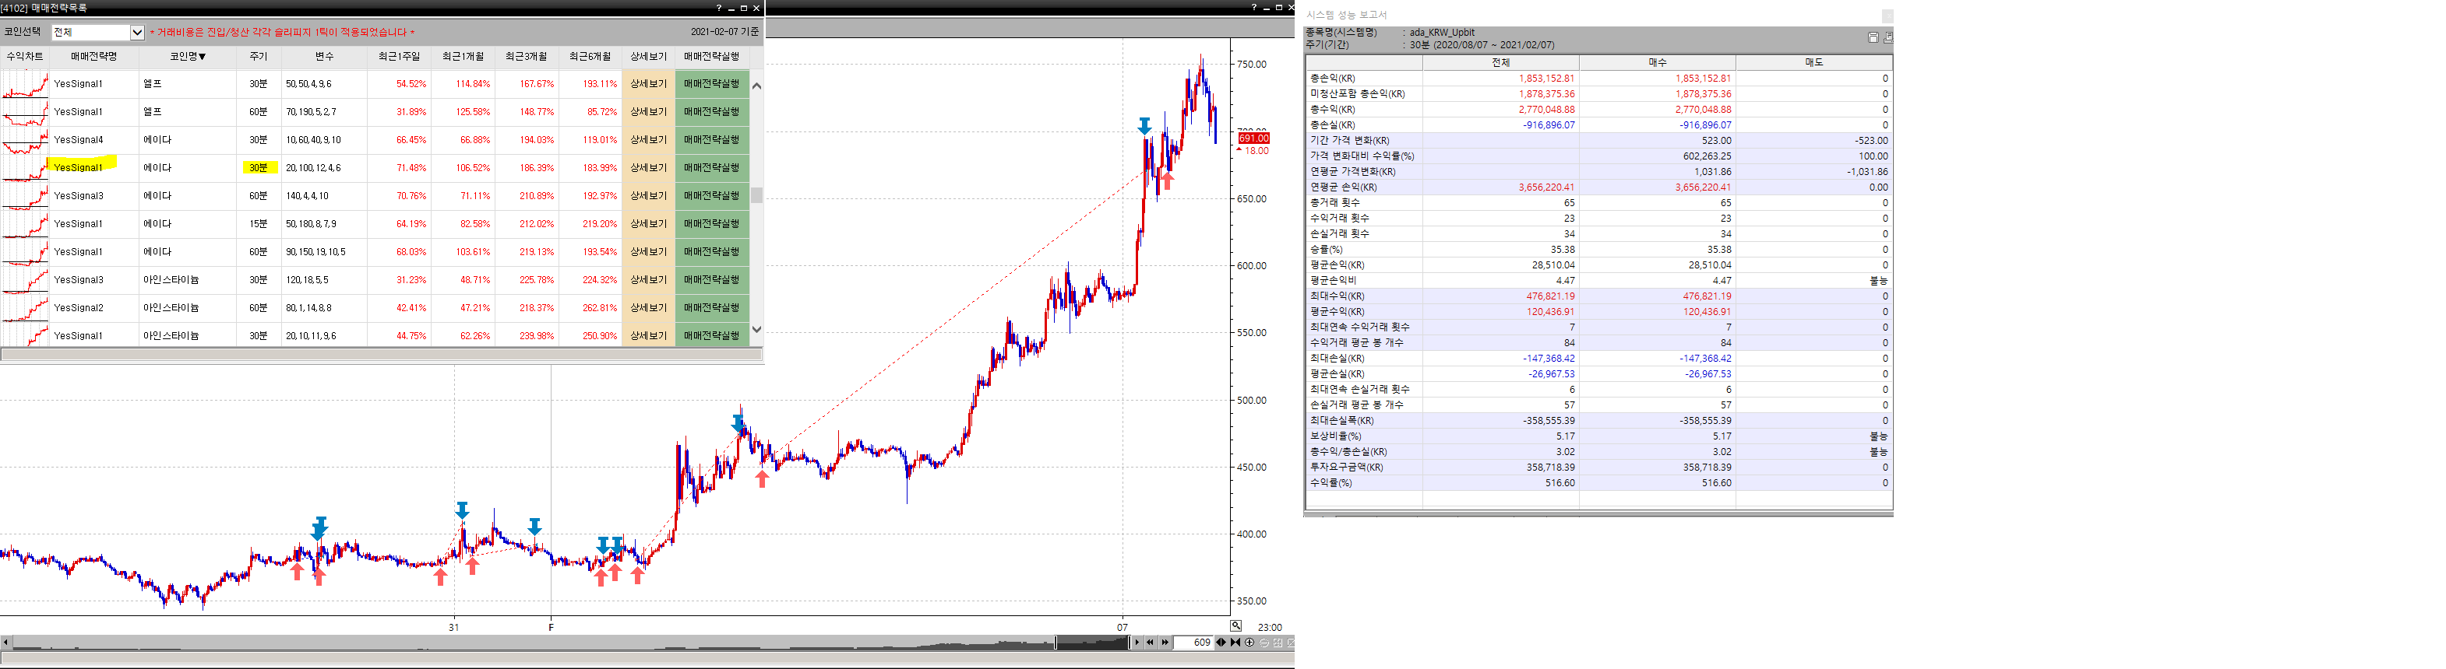Click the magnifier icon below the price axis
Viewport: 2446px width, 669px height.
point(1235,625)
